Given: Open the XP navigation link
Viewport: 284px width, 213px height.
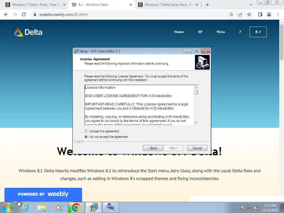Looking at the screenshot, I should point(200,32).
